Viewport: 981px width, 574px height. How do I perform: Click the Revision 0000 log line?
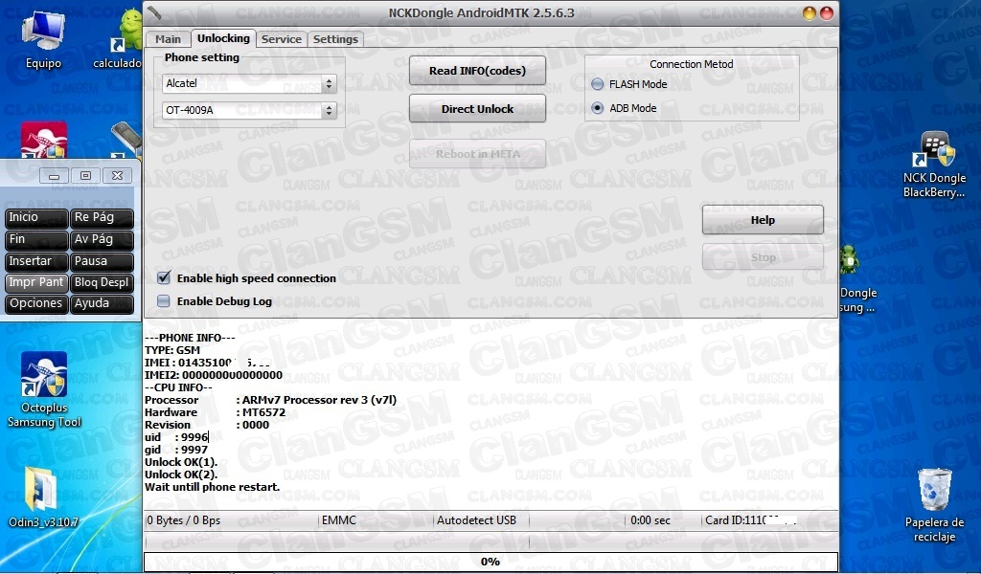207,425
